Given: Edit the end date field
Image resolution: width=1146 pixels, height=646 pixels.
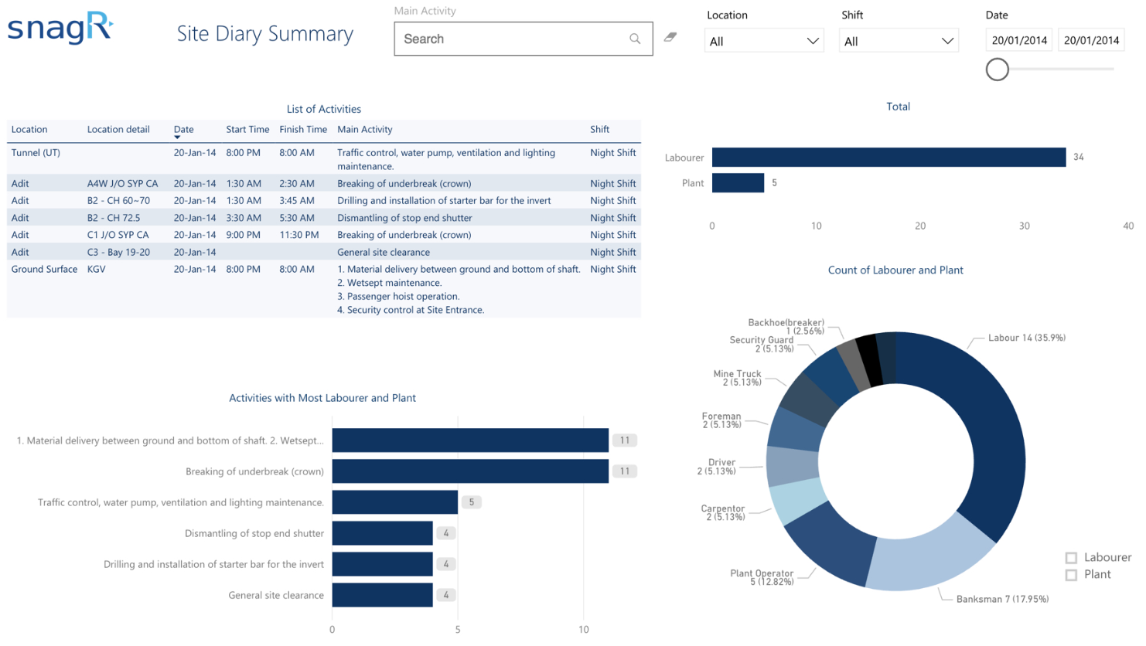Looking at the screenshot, I should 1091,40.
